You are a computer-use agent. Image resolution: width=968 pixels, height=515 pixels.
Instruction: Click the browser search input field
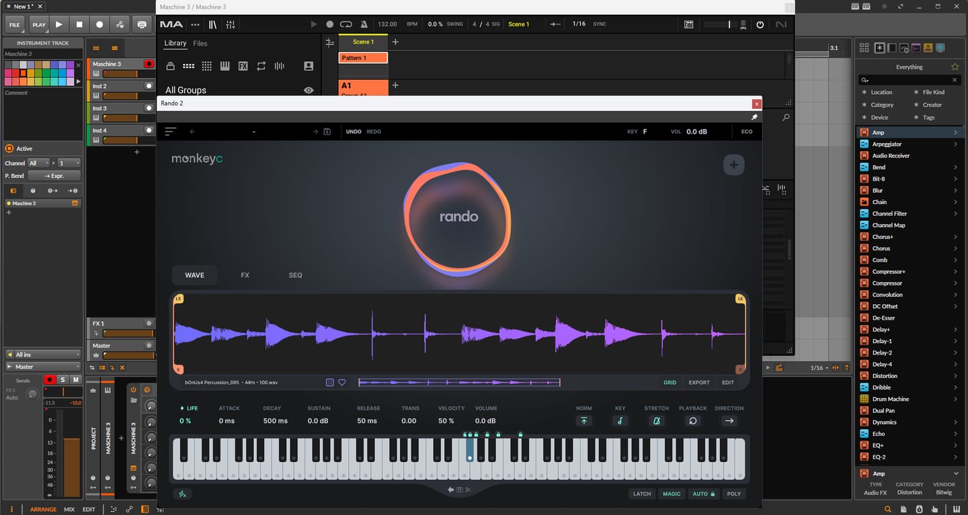point(910,80)
